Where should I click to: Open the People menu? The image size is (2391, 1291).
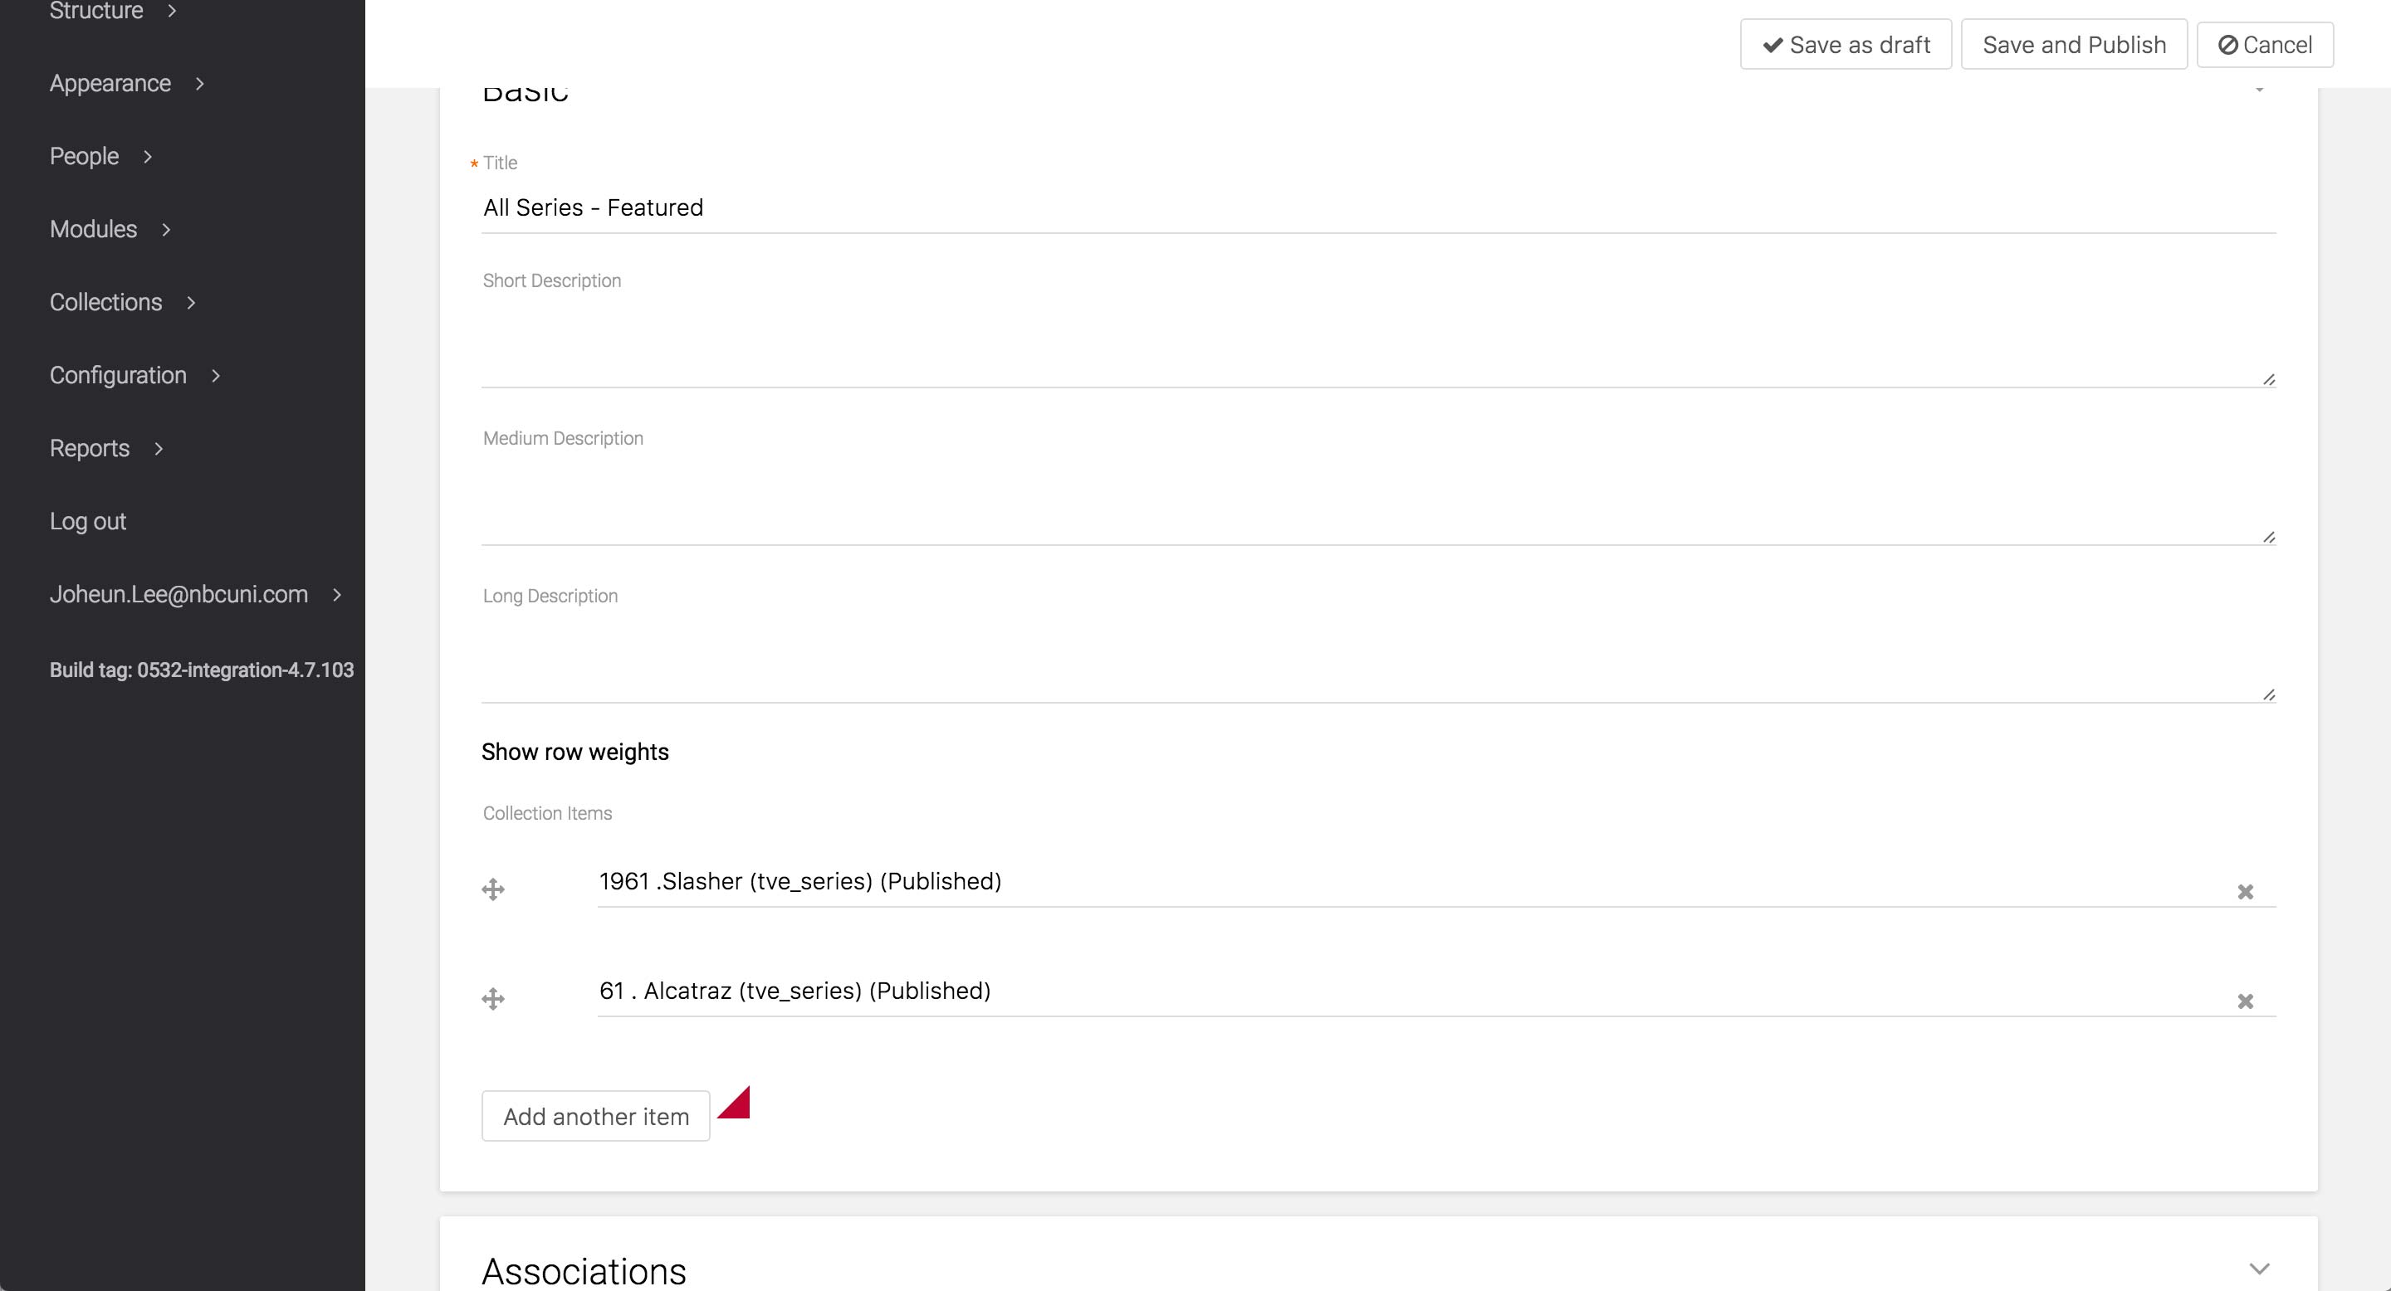pyautogui.click(x=85, y=157)
